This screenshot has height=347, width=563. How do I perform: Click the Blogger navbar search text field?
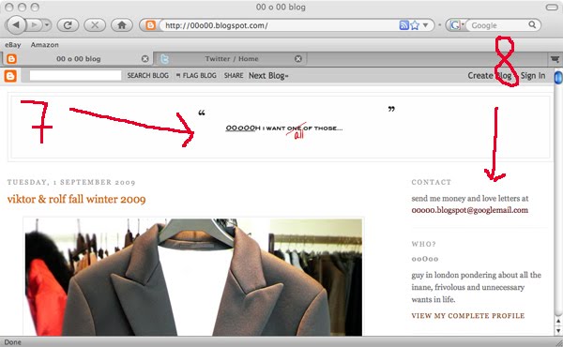click(75, 75)
